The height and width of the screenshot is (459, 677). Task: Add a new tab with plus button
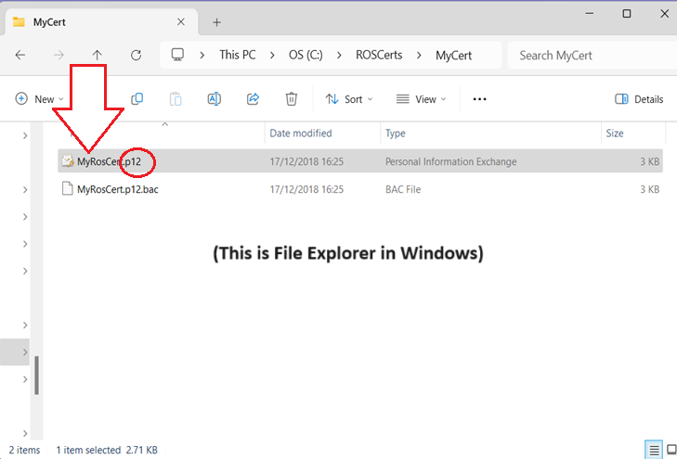(x=216, y=21)
